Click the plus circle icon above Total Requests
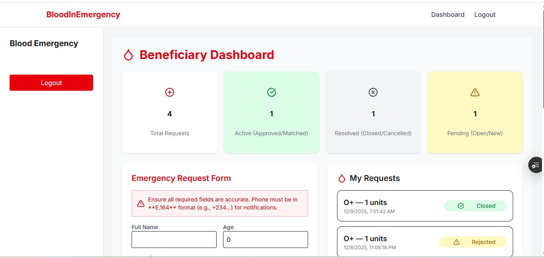Viewport: 544px width, 258px height. (170, 92)
